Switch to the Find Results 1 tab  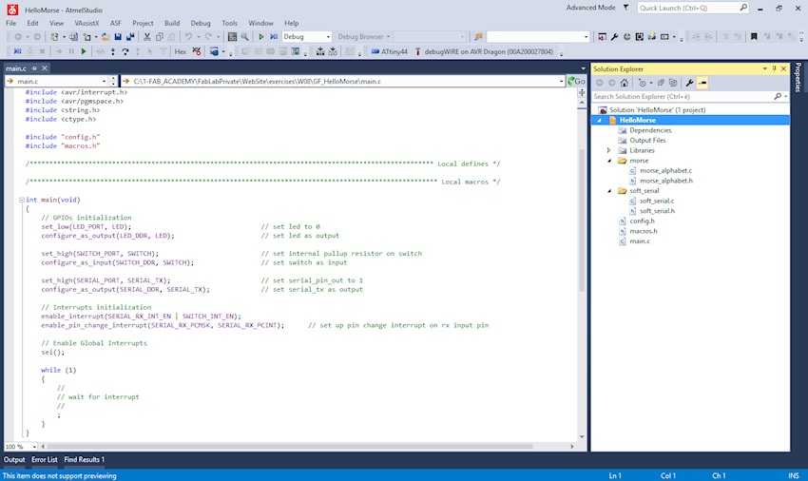(84, 459)
